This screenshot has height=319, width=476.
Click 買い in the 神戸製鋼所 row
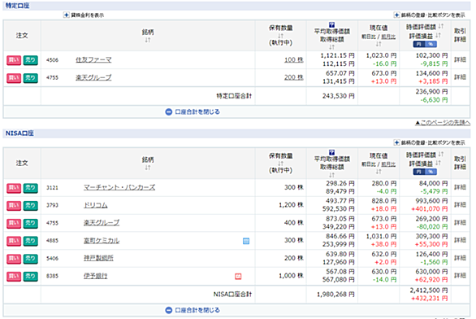click(x=14, y=259)
